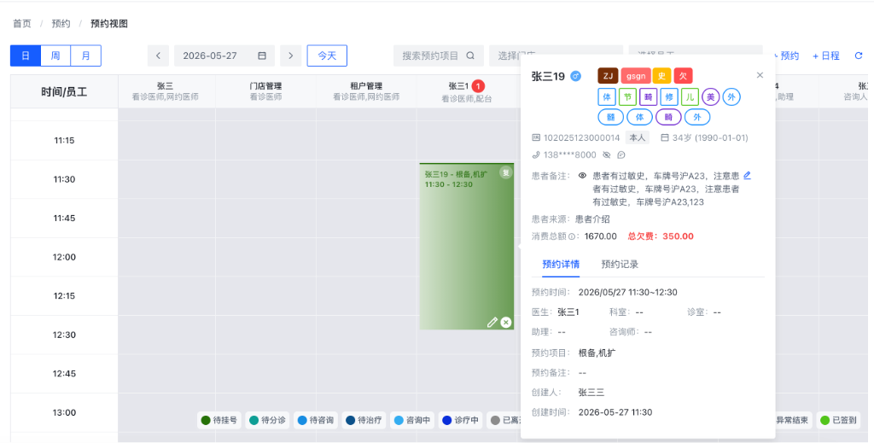Click the pink gsgn tag

click(635, 76)
